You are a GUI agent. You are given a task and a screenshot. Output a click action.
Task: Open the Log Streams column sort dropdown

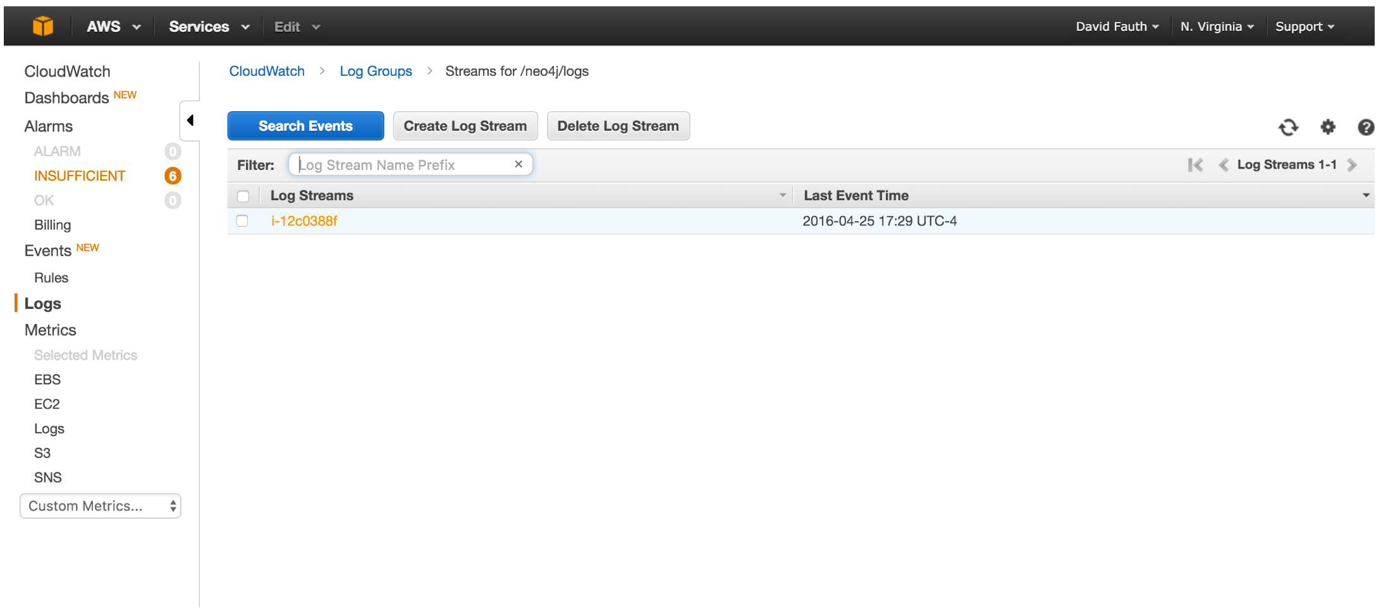click(x=783, y=195)
